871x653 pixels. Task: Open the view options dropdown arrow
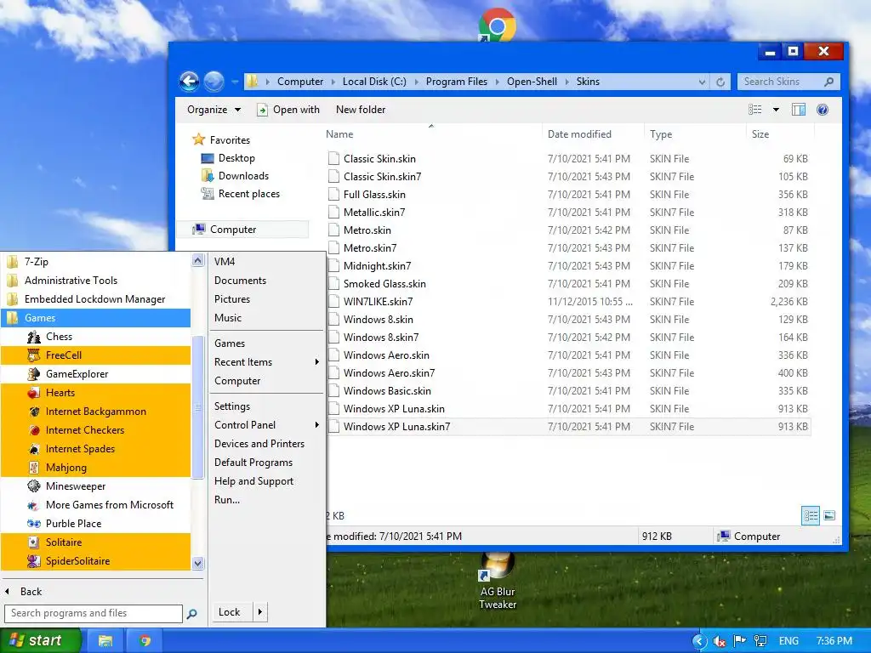pyautogui.click(x=776, y=110)
